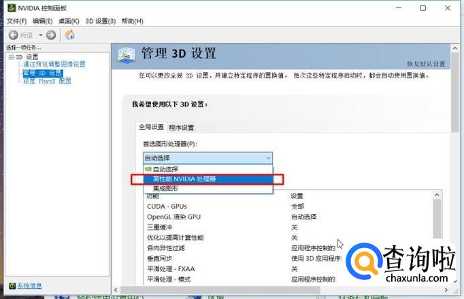Select 设置 PhysX 配置 in task tree
Image resolution: width=464 pixels, height=299 pixels.
(x=46, y=81)
